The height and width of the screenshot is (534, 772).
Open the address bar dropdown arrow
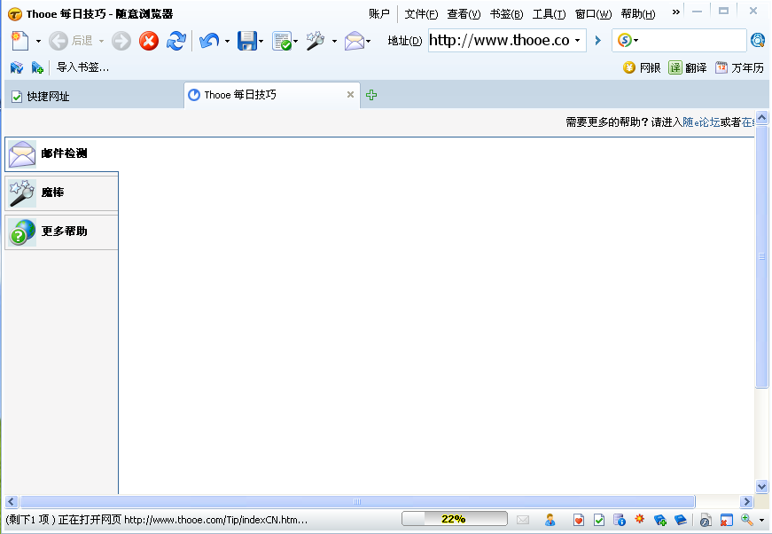click(578, 41)
